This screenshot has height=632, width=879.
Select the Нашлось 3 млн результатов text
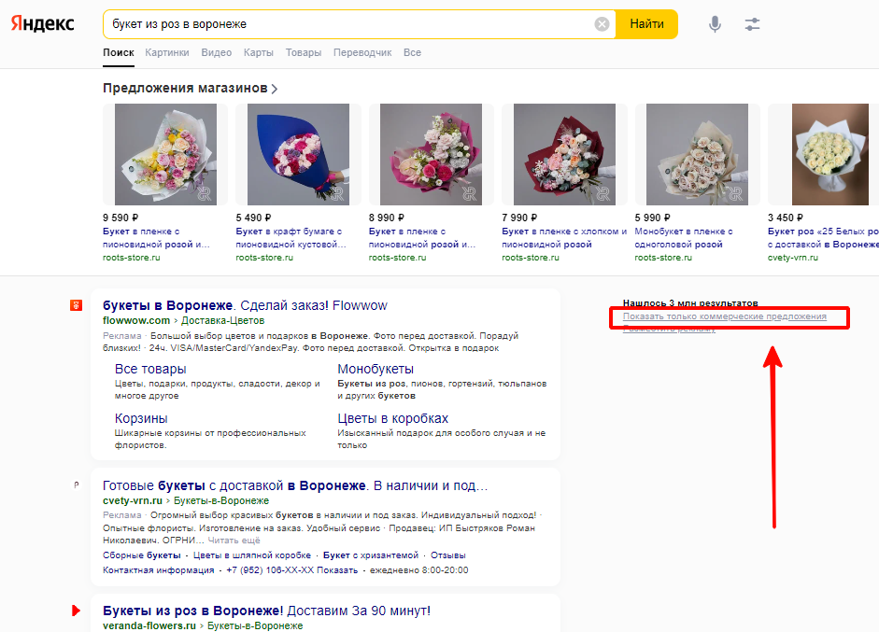click(690, 303)
